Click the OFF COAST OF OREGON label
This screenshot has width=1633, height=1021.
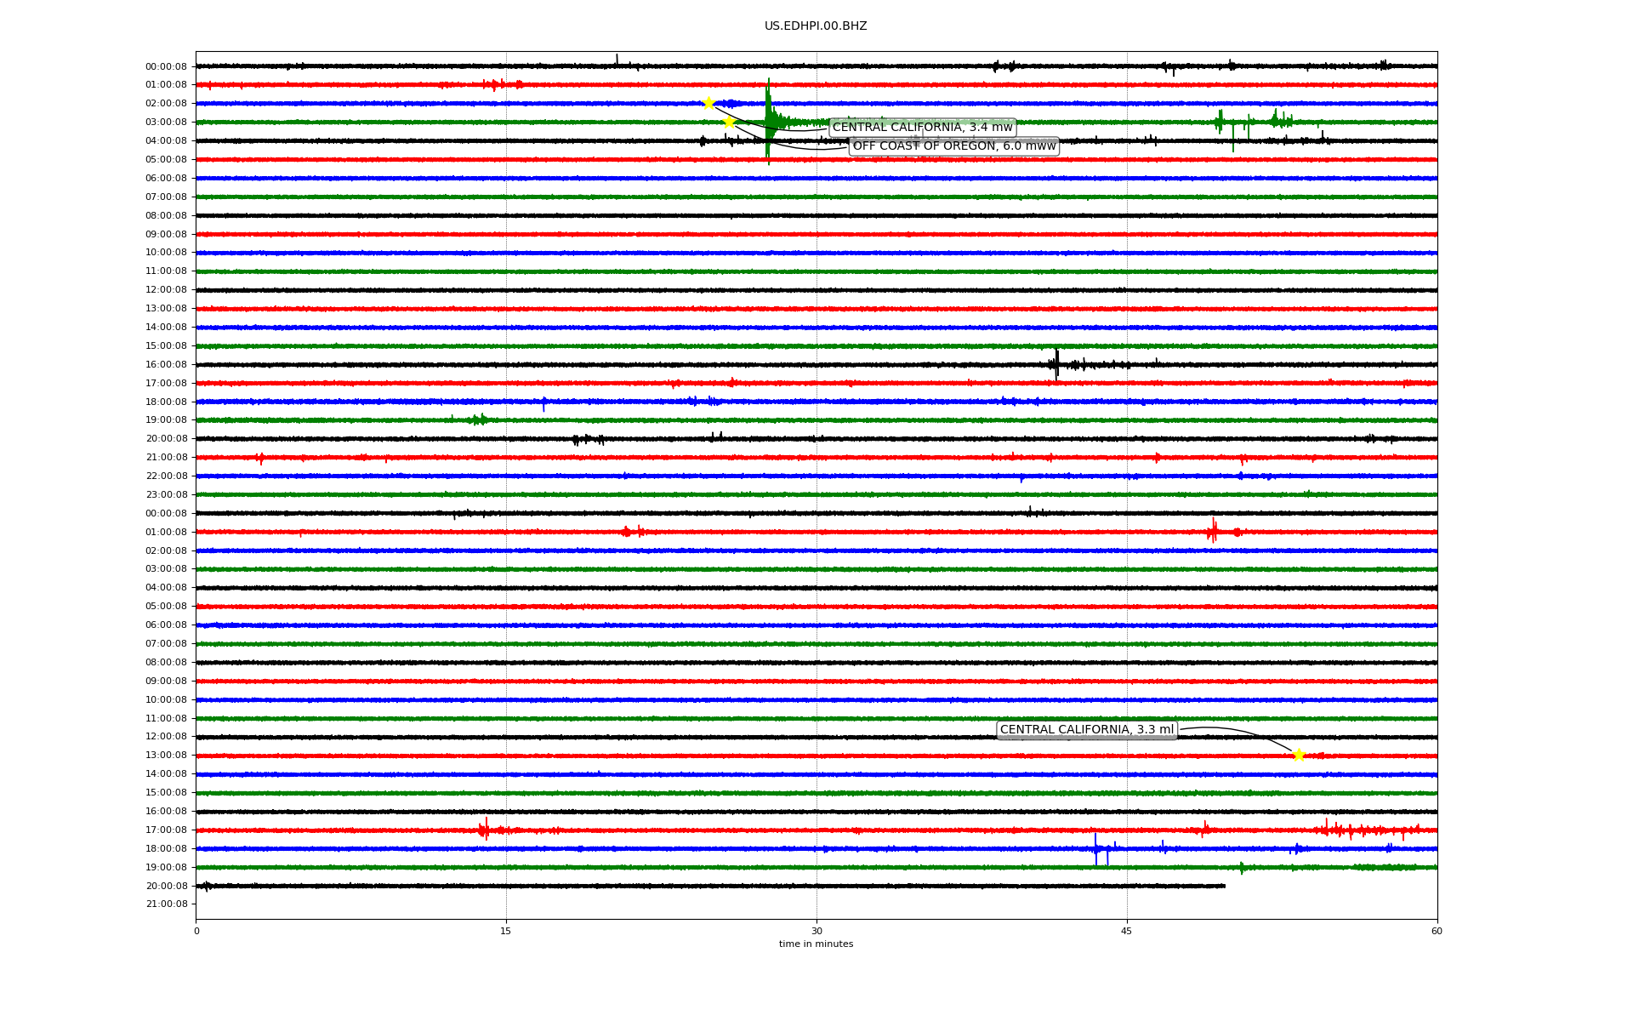pyautogui.click(x=953, y=146)
